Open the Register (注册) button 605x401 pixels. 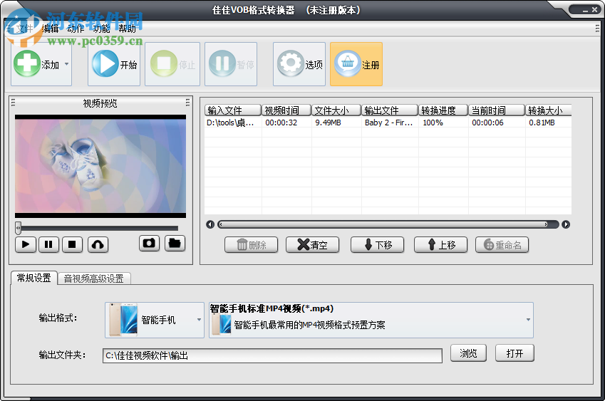pyautogui.click(x=356, y=64)
